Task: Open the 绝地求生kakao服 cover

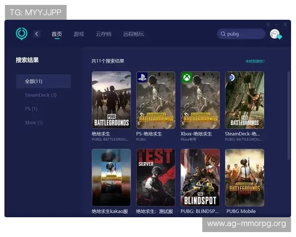Action: (x=111, y=177)
